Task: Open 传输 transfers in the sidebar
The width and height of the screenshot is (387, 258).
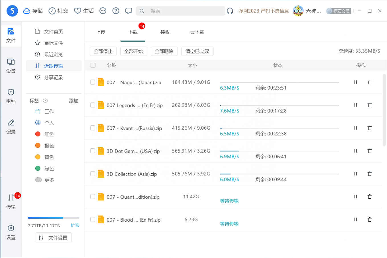Action: point(11,202)
